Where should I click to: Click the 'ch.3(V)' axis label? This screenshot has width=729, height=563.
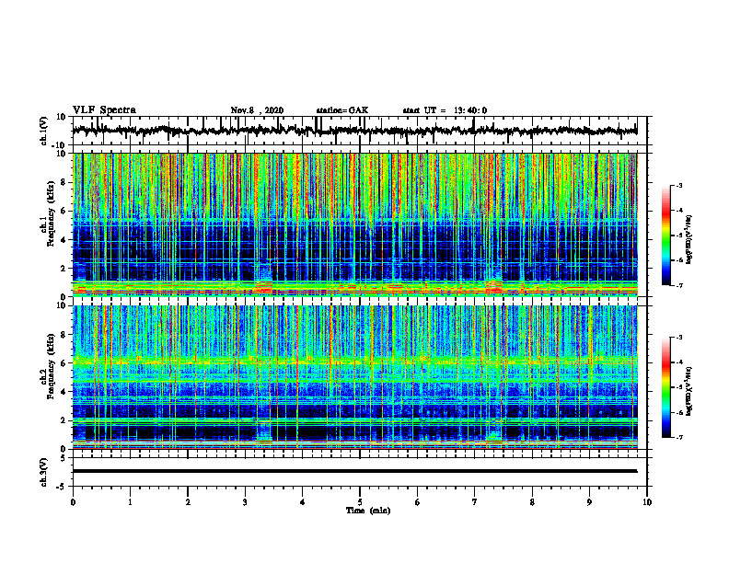coord(44,472)
